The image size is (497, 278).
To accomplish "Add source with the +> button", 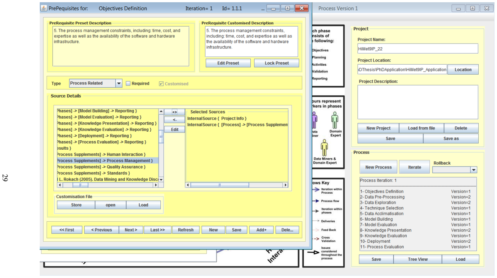I will click(174, 112).
